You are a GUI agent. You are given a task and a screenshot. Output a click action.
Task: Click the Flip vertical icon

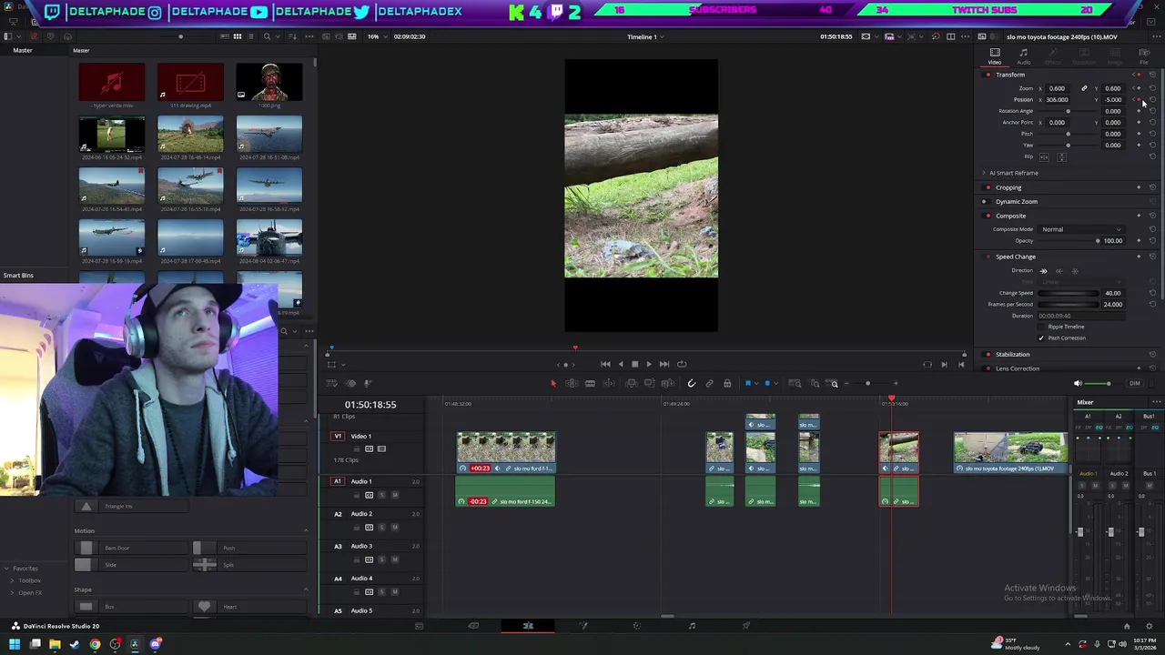click(1061, 157)
